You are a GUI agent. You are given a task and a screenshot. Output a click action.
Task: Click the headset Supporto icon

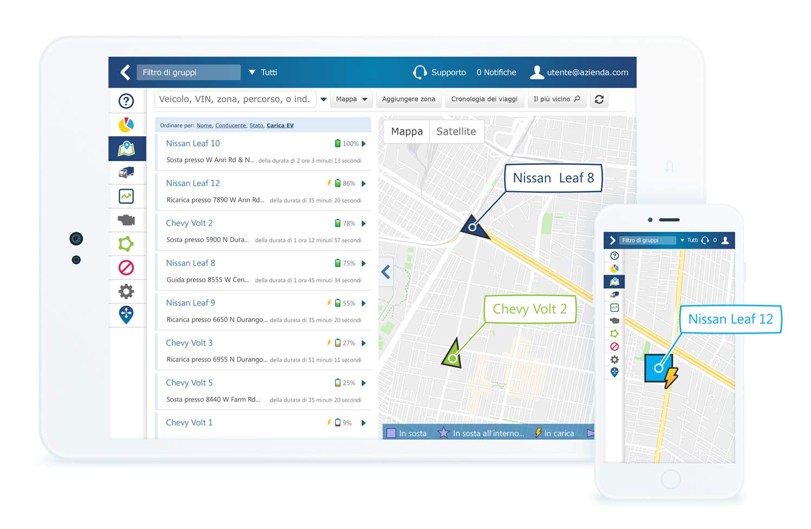tap(420, 72)
